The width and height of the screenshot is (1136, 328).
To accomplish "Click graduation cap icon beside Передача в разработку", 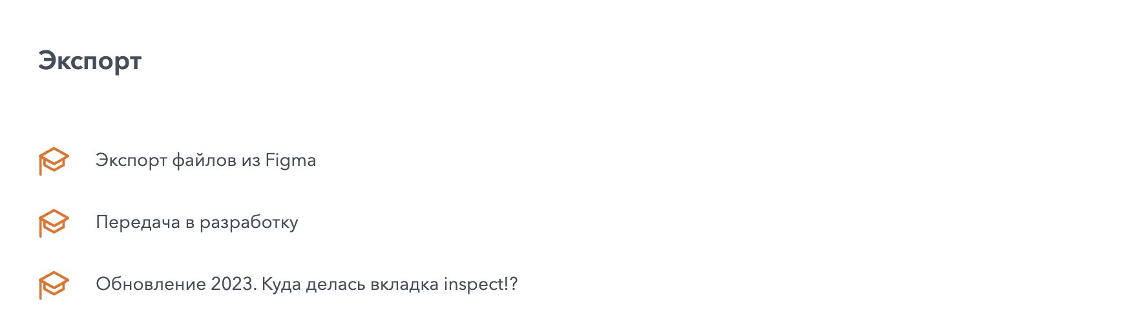I will click(54, 222).
